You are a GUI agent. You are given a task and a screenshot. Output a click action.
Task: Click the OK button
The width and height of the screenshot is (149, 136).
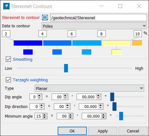pyautogui.click(x=72, y=131)
